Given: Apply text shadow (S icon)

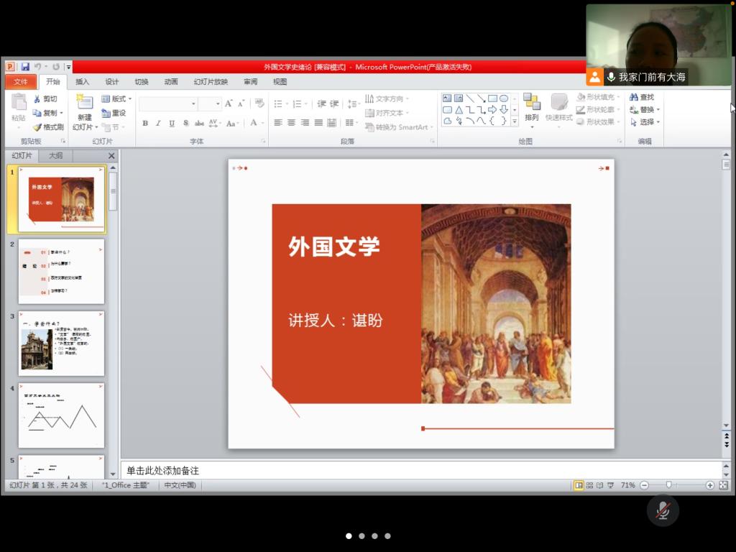Looking at the screenshot, I should pos(186,123).
